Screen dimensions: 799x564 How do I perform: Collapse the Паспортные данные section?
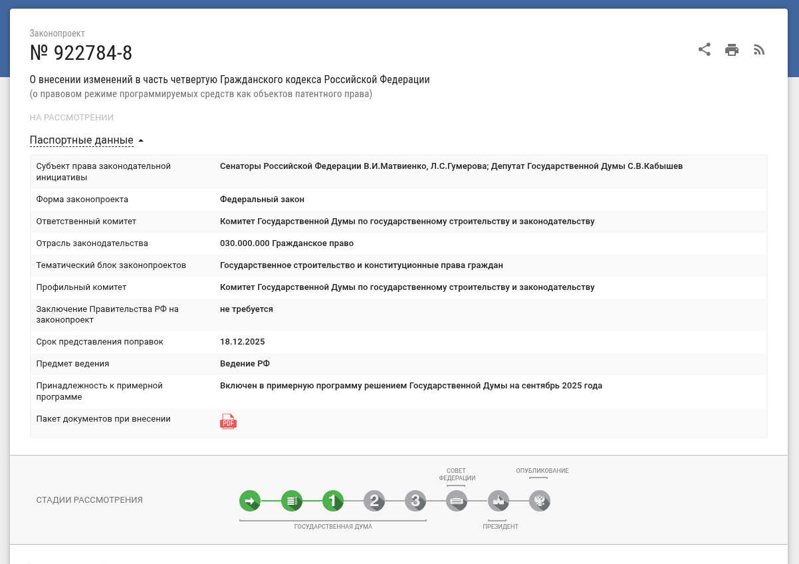pyautogui.click(x=80, y=140)
